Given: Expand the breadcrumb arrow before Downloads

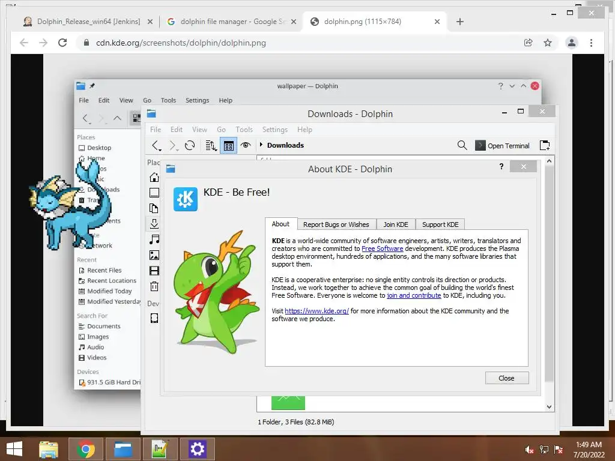Looking at the screenshot, I should click(261, 145).
